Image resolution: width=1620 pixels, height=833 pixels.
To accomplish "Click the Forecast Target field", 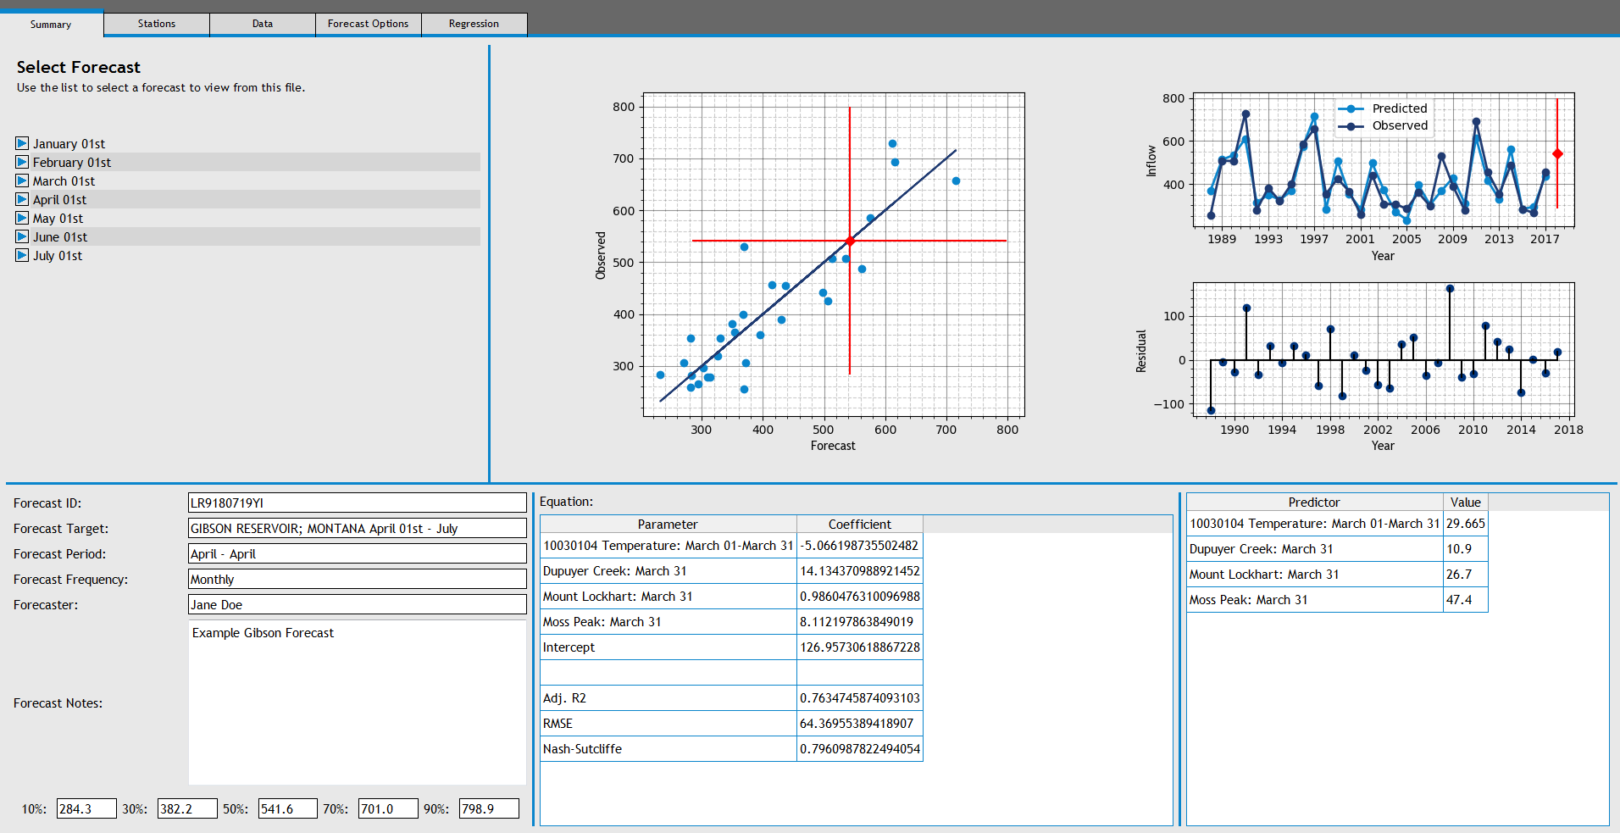I will [357, 528].
